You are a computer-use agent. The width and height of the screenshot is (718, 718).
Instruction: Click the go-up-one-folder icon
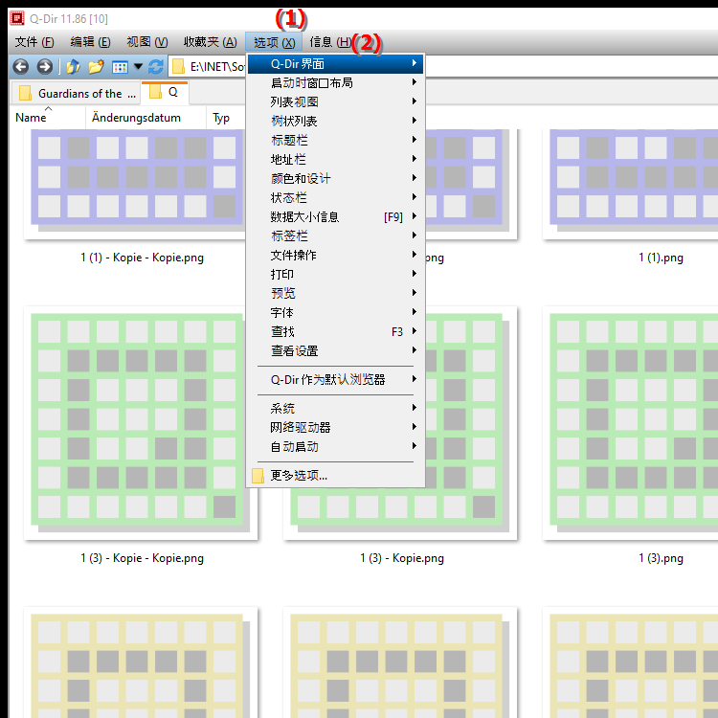tap(73, 67)
